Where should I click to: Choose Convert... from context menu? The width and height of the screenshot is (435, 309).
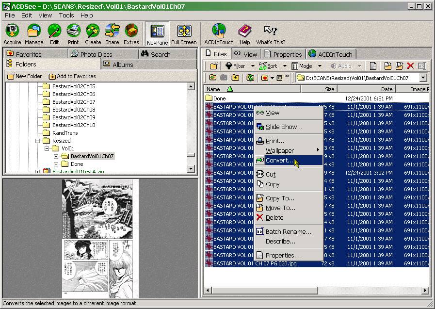click(x=289, y=161)
